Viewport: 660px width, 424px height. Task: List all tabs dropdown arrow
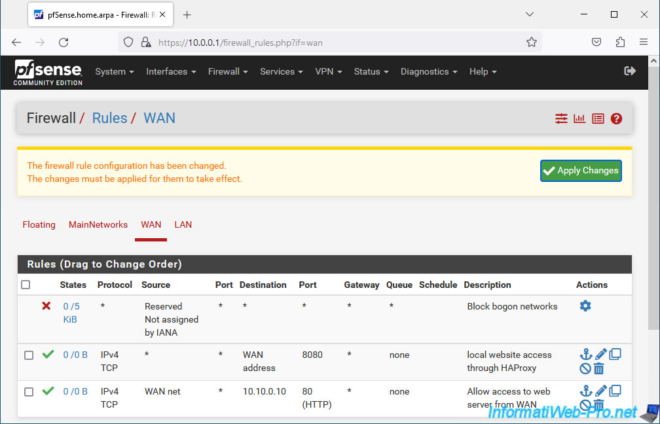[x=530, y=14]
